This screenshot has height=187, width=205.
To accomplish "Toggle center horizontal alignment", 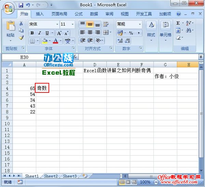I will (90, 32).
